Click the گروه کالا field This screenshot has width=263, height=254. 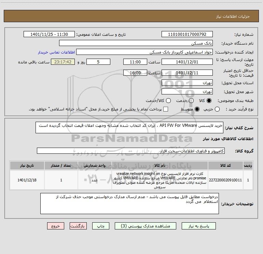click(x=131, y=151)
